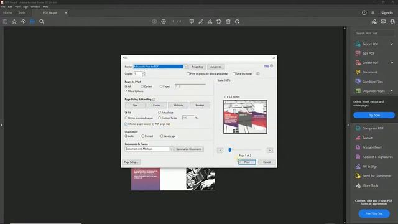Click the stamp tool icon in toolbar
The height and width of the screenshot is (224, 398).
coord(219,22)
